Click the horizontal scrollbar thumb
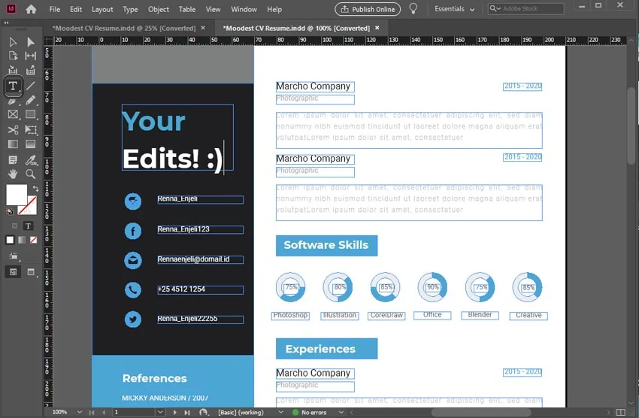Image resolution: width=639 pixels, height=418 pixels. click(481, 412)
